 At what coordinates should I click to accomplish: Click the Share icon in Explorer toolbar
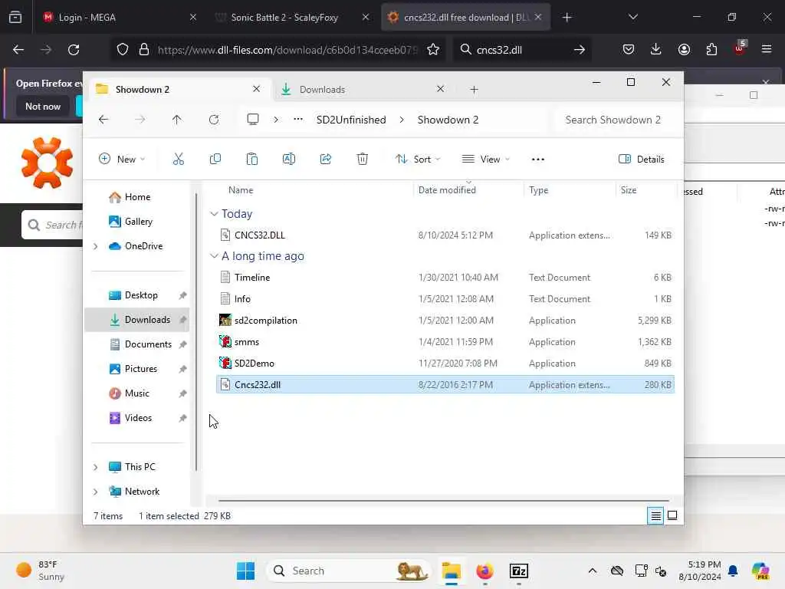(x=325, y=160)
